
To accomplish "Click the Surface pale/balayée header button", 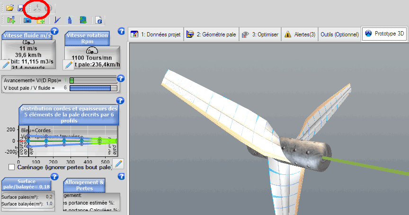I will tap(26, 183).
